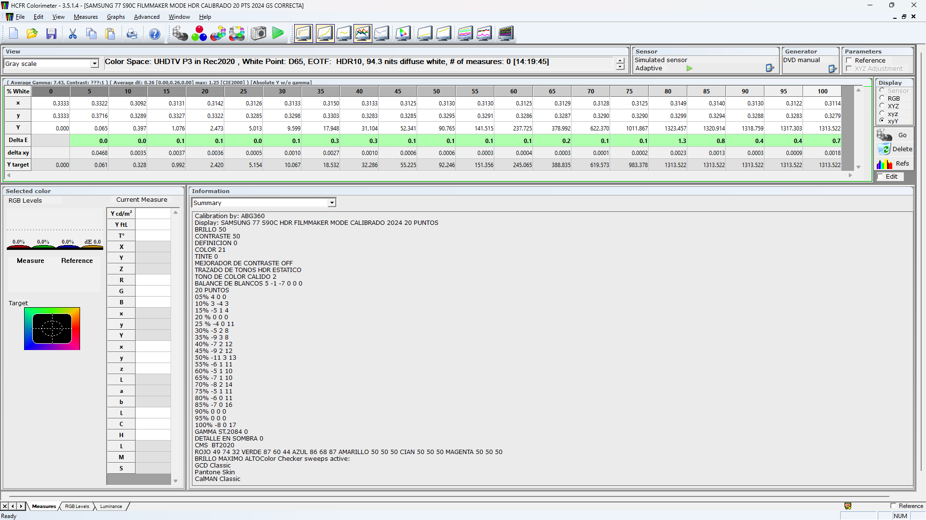Viewport: 926px width, 520px height.
Task: Switch to the Luminance tab
Action: coord(111,506)
